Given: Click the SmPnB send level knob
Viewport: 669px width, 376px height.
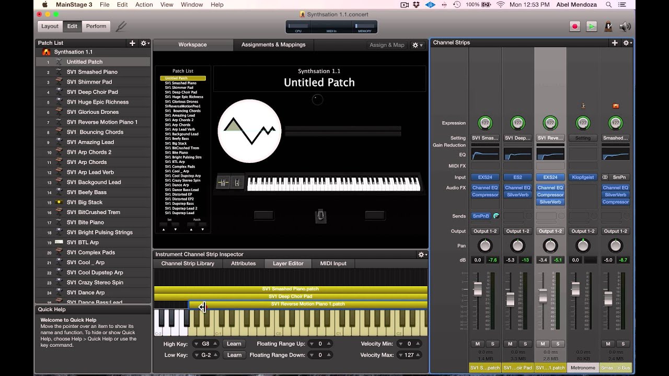Looking at the screenshot, I should [496, 216].
